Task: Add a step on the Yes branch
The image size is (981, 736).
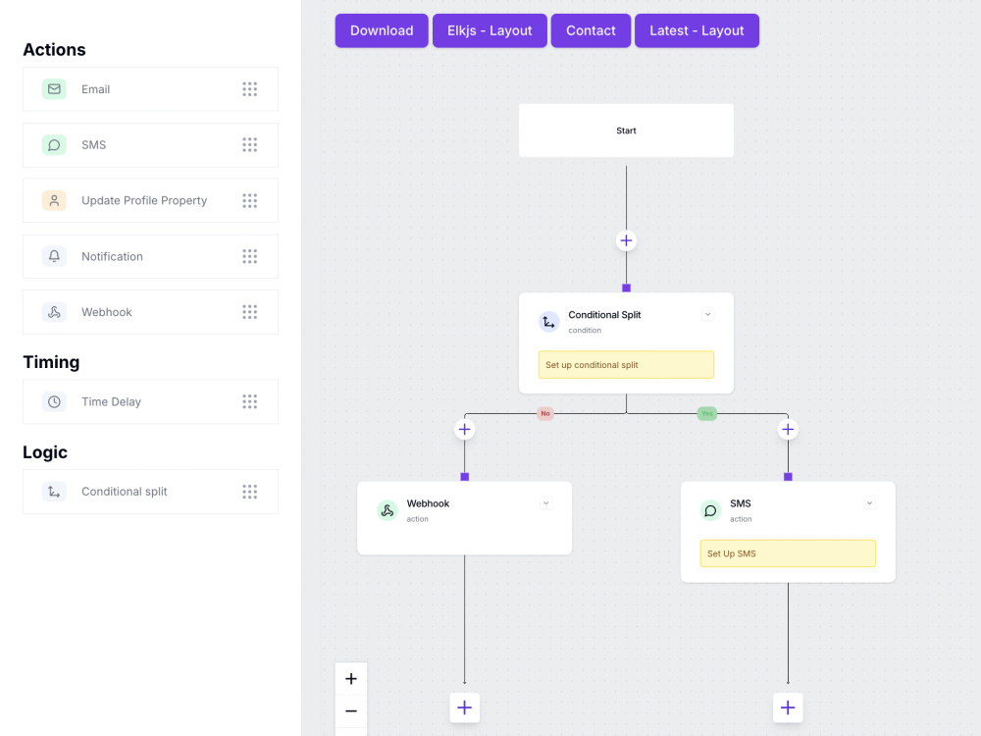Action: point(788,430)
